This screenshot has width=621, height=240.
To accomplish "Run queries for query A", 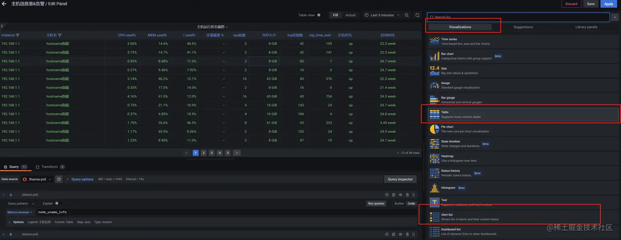I will click(x=376, y=203).
